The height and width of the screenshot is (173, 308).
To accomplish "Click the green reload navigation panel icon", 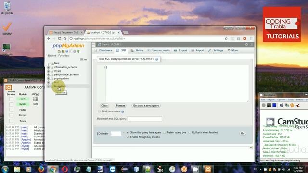I will click(78, 51).
